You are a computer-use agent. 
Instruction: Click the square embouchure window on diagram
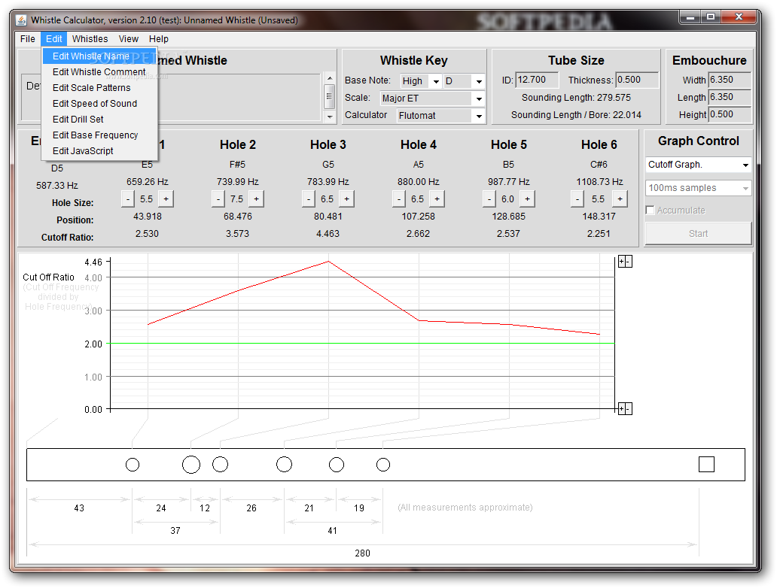click(706, 464)
